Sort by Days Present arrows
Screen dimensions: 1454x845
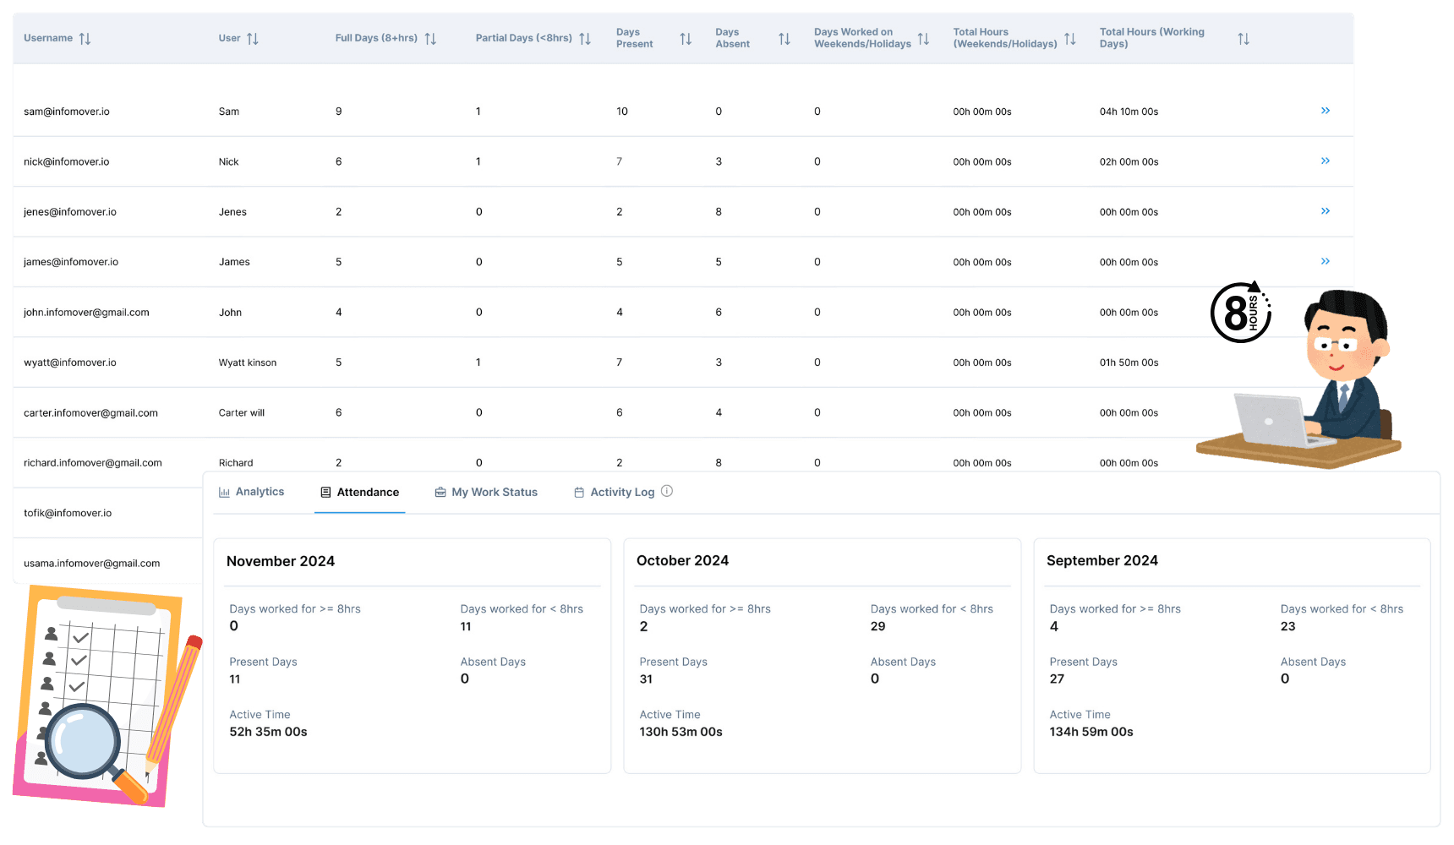tap(686, 39)
